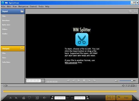
Task: Click the Output 'Selection:' label
Action: pyautogui.click(x=6, y=62)
